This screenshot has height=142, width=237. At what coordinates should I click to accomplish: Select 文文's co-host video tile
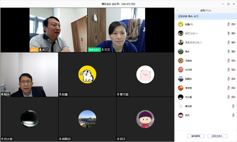pos(116,30)
